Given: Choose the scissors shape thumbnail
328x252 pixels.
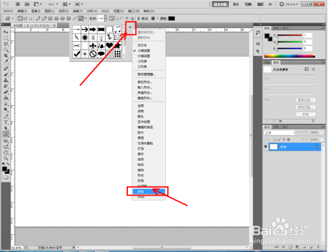Looking at the screenshot, I should 77,45.
